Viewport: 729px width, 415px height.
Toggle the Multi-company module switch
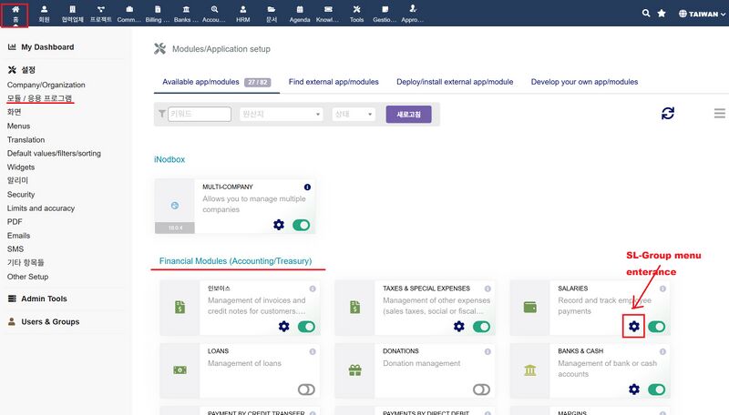click(302, 225)
